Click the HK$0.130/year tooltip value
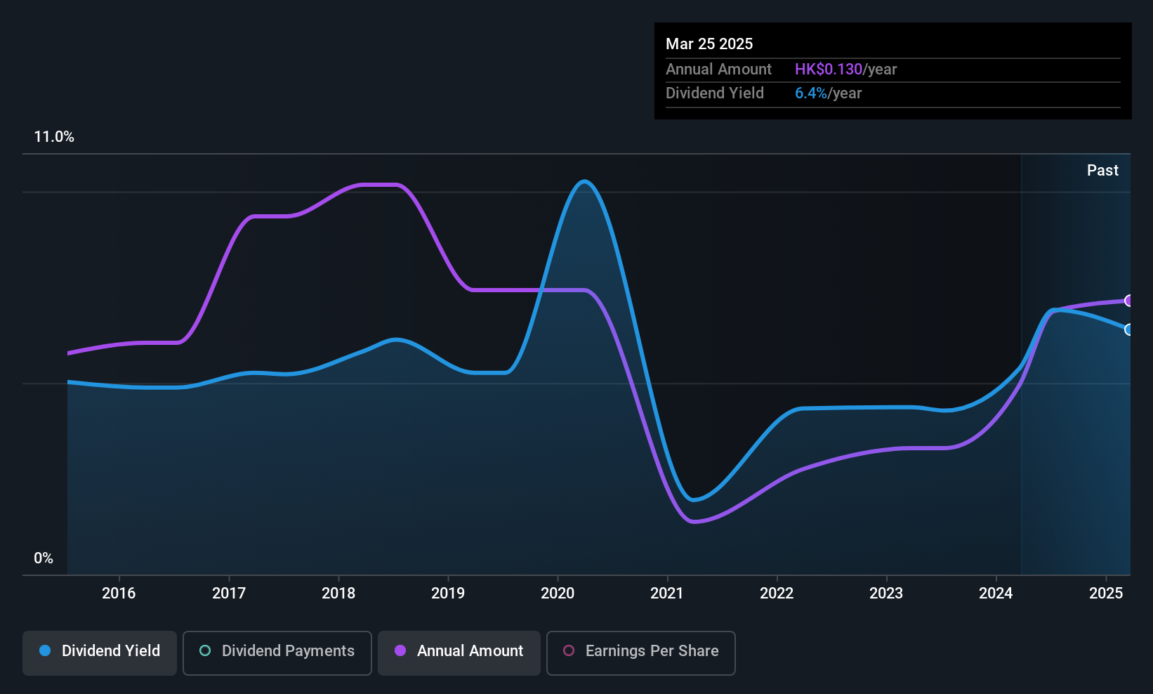1153x694 pixels. coord(845,69)
